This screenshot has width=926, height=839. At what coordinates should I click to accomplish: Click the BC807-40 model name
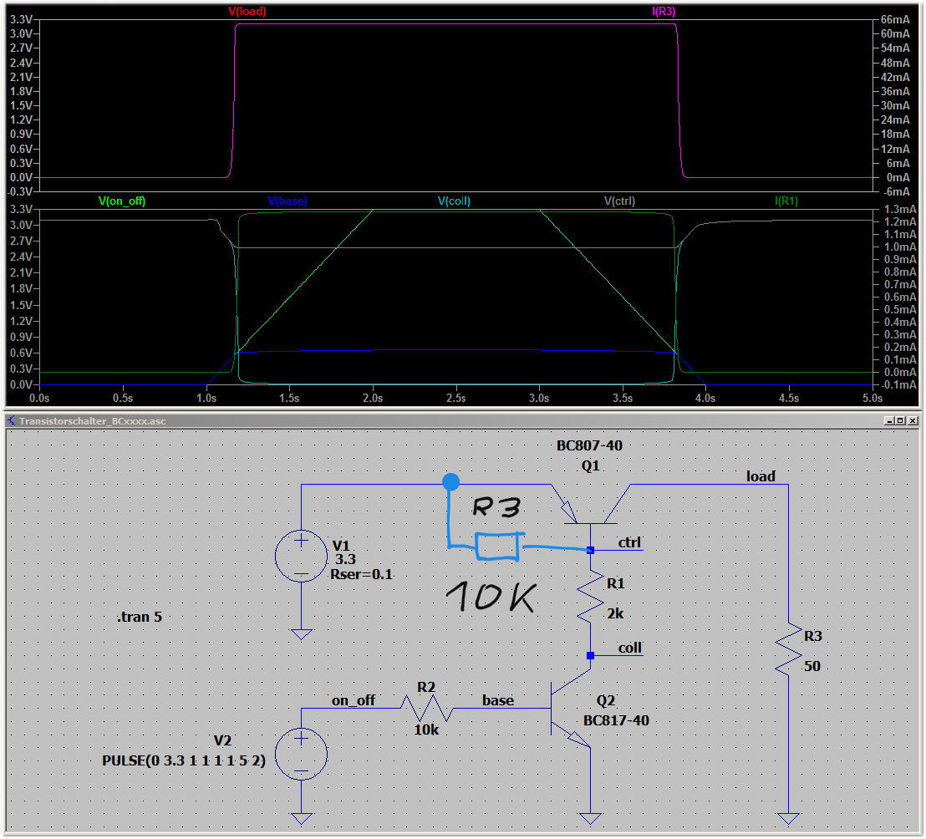pyautogui.click(x=589, y=445)
